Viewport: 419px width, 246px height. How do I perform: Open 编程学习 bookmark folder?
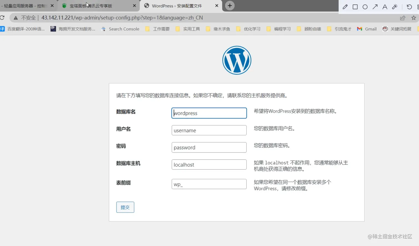[x=279, y=29]
